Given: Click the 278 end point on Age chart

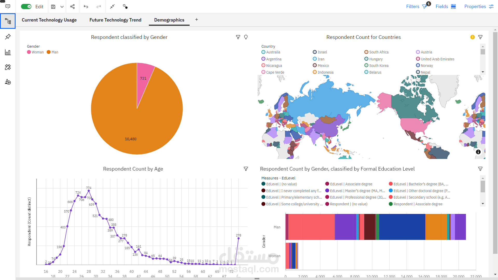Looking at the screenshot, I should point(238,238).
